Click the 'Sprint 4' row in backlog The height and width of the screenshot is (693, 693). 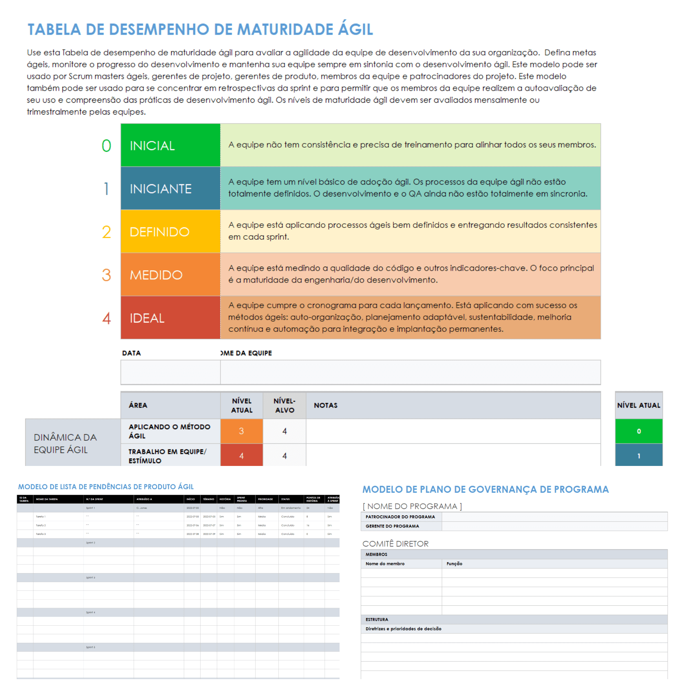178,612
